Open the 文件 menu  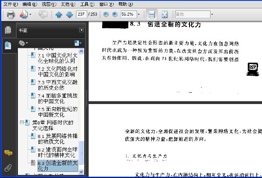click(10, 4)
